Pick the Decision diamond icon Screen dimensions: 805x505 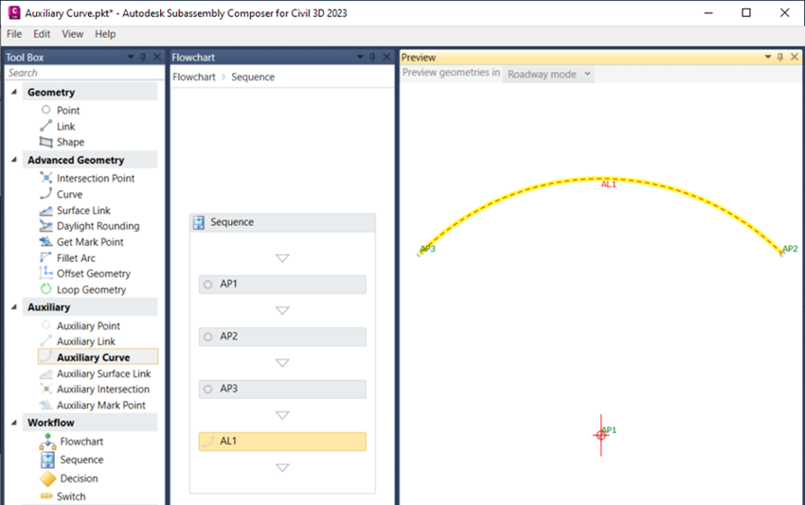click(47, 479)
